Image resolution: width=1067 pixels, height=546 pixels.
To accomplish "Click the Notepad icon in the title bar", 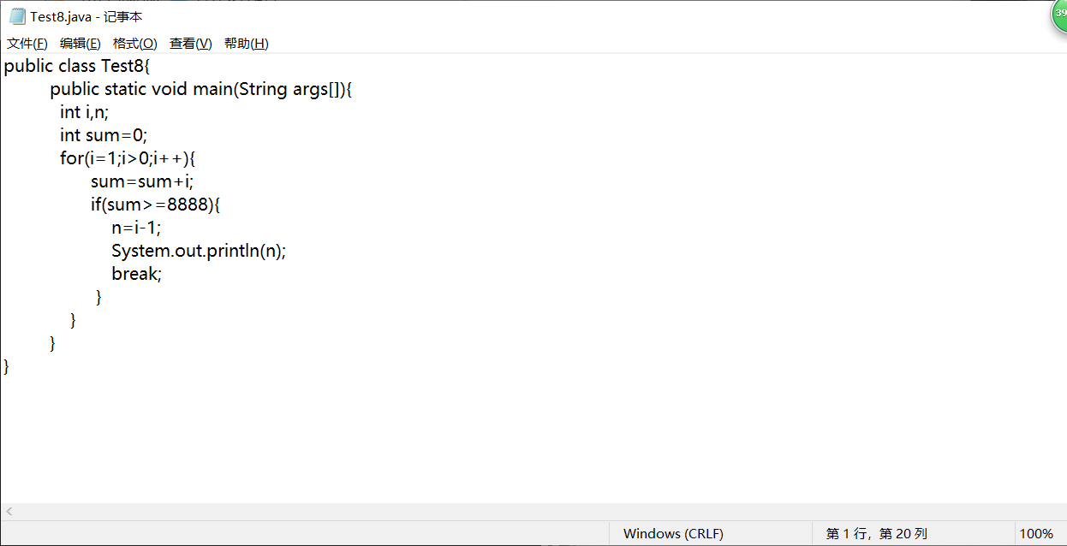I will point(17,16).
